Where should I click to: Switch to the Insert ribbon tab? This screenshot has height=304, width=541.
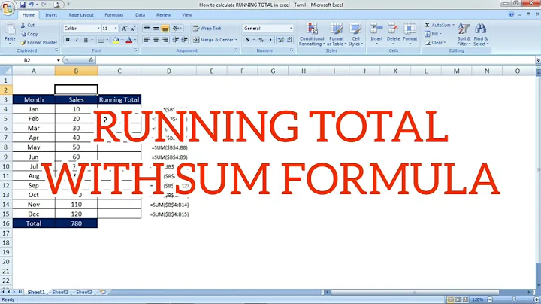click(51, 15)
